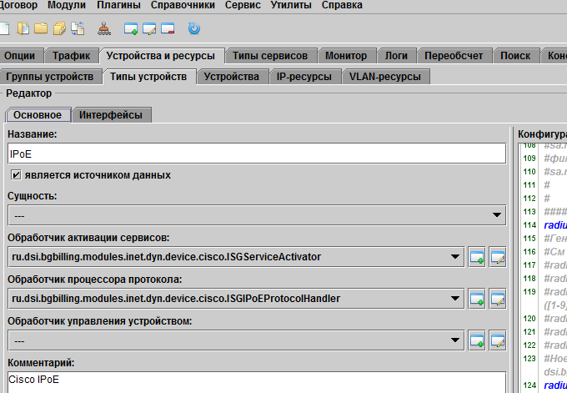Open the Модули menu
The image size is (567, 393).
point(67,5)
